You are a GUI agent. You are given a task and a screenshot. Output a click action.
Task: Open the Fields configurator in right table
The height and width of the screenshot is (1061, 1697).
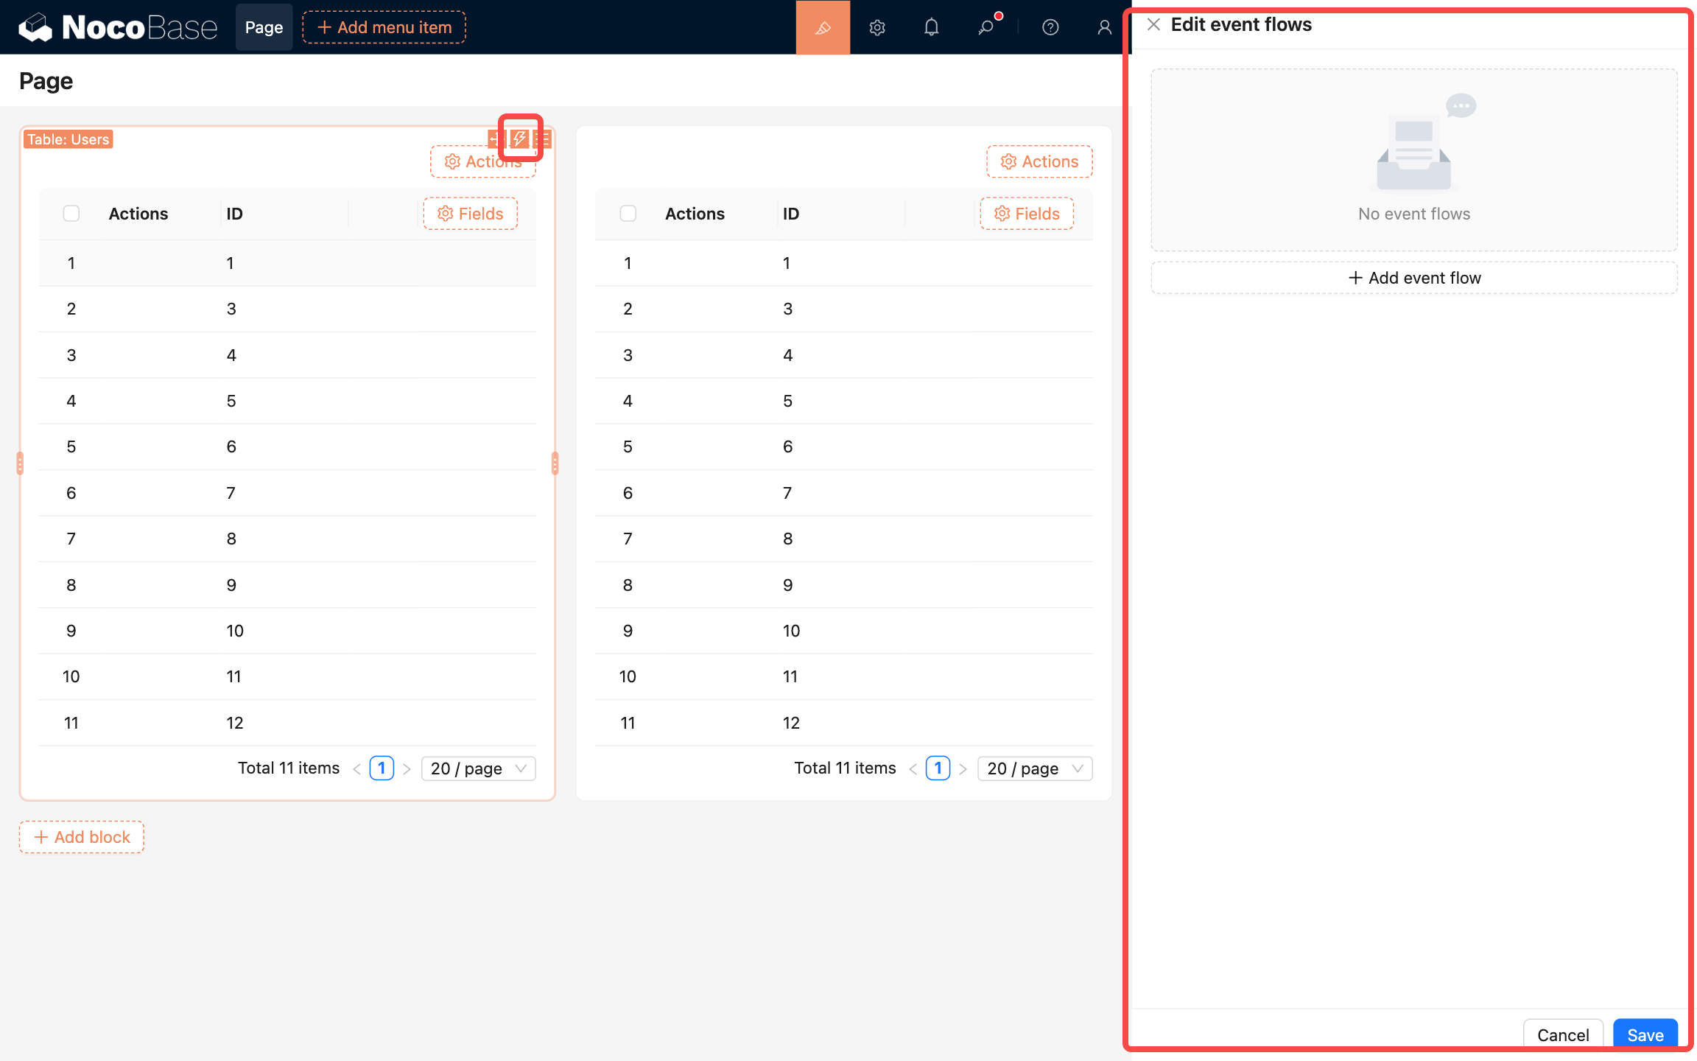point(1027,214)
